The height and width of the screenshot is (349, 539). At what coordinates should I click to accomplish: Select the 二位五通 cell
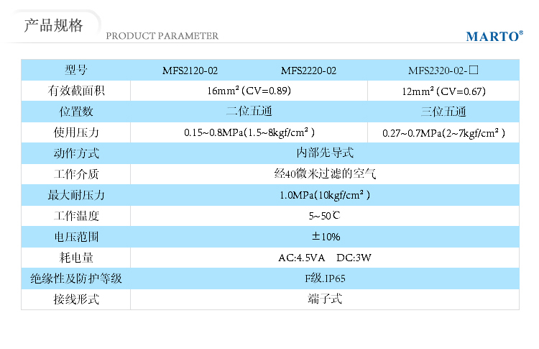pos(249,112)
